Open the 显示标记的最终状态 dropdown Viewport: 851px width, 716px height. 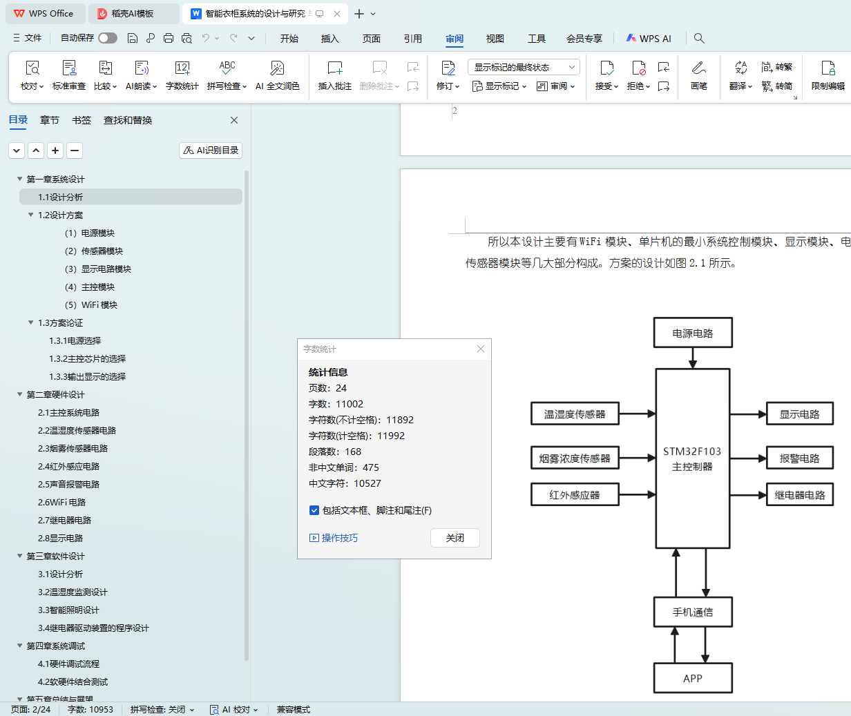(x=523, y=67)
